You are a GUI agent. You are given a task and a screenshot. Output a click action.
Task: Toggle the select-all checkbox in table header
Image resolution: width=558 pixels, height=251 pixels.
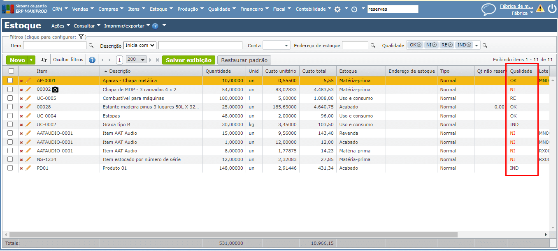tap(11, 71)
